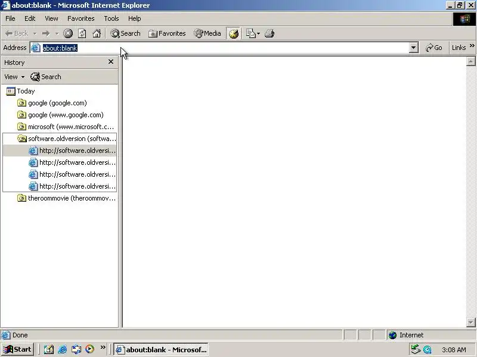This screenshot has width=477, height=357.
Task: Click the page scrollbar up arrow
Action: (470, 62)
